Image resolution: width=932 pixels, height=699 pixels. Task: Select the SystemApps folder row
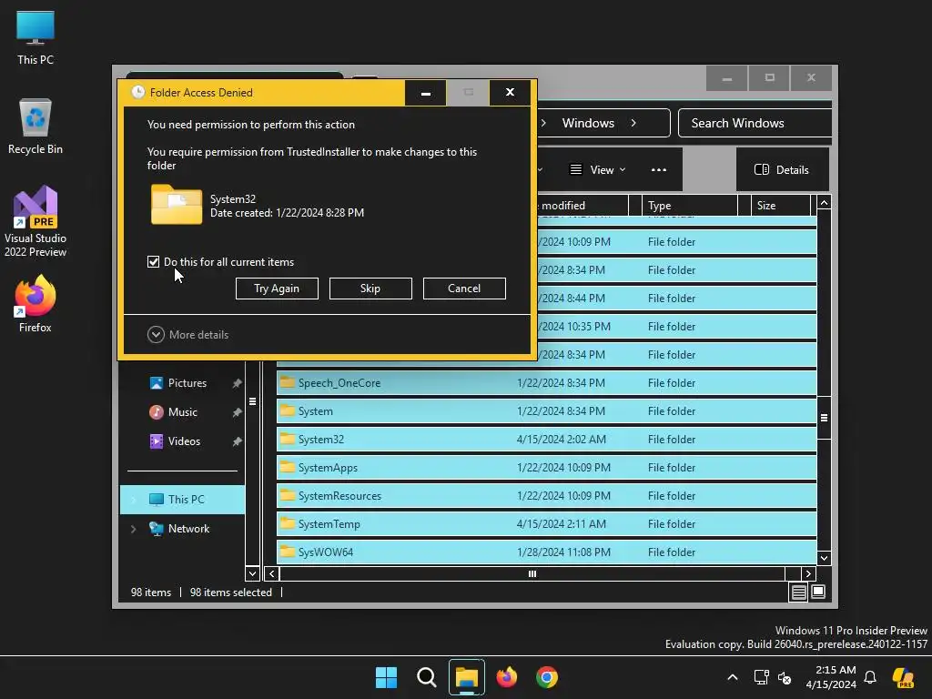click(546, 468)
